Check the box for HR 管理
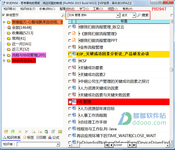The width and height of the screenshot is (175, 150). pyautogui.click(x=70, y=102)
